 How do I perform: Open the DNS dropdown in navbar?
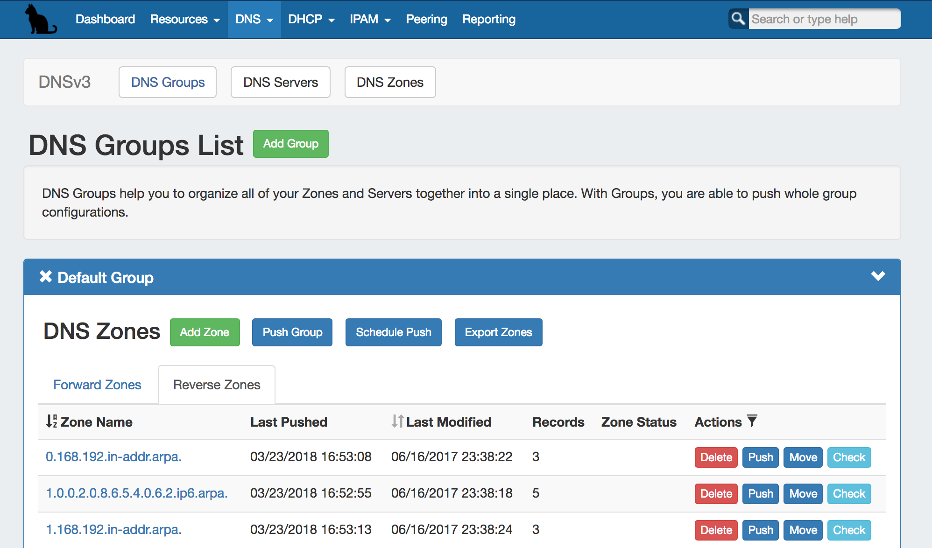(254, 19)
